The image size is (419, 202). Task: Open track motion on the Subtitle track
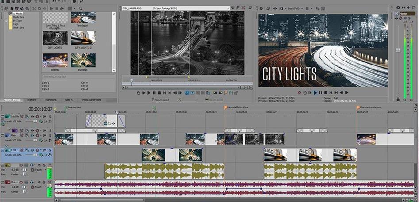coord(27,117)
